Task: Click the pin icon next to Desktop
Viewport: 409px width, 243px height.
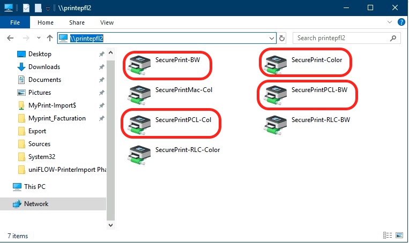Action: click(101, 54)
